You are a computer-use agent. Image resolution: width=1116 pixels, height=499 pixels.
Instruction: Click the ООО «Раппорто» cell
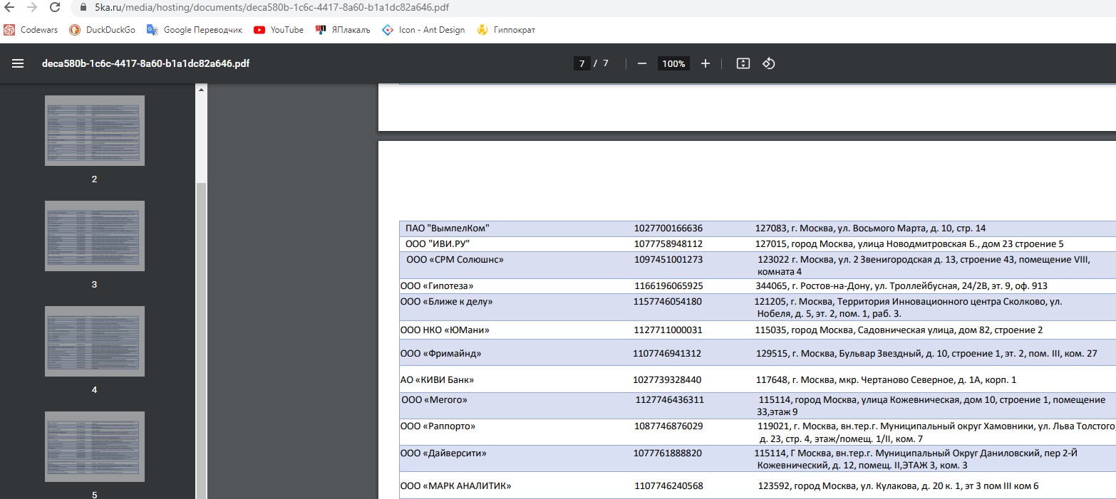pyautogui.click(x=438, y=426)
